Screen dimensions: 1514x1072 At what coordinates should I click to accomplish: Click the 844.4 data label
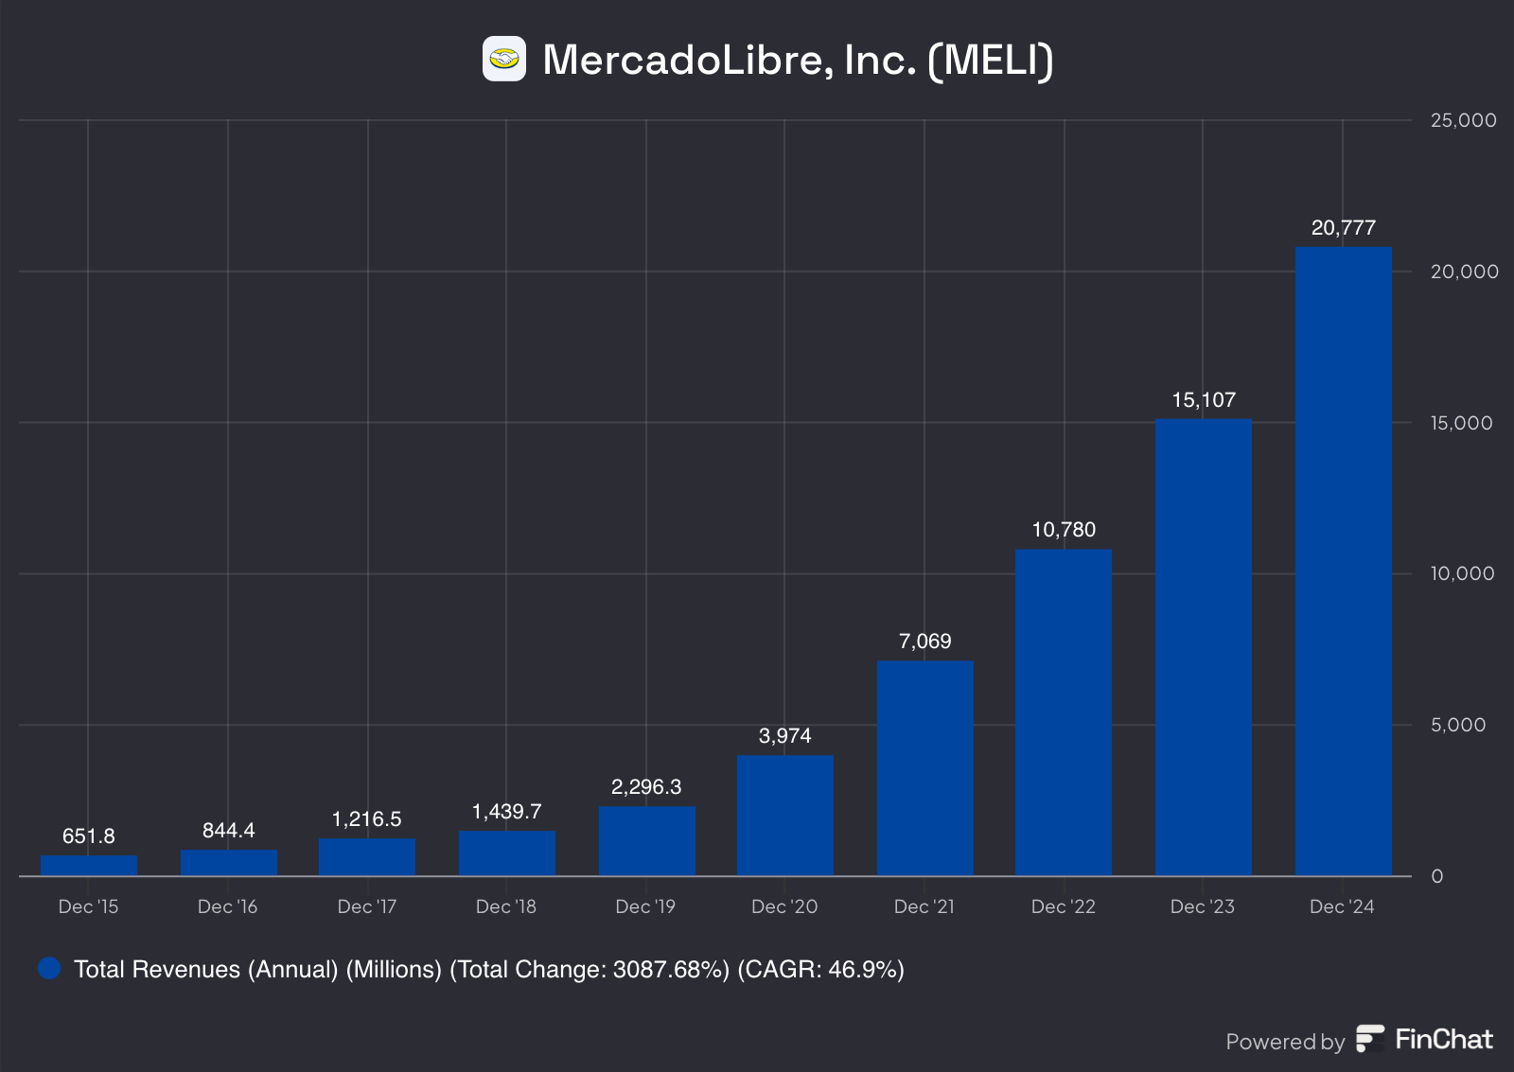point(229,830)
